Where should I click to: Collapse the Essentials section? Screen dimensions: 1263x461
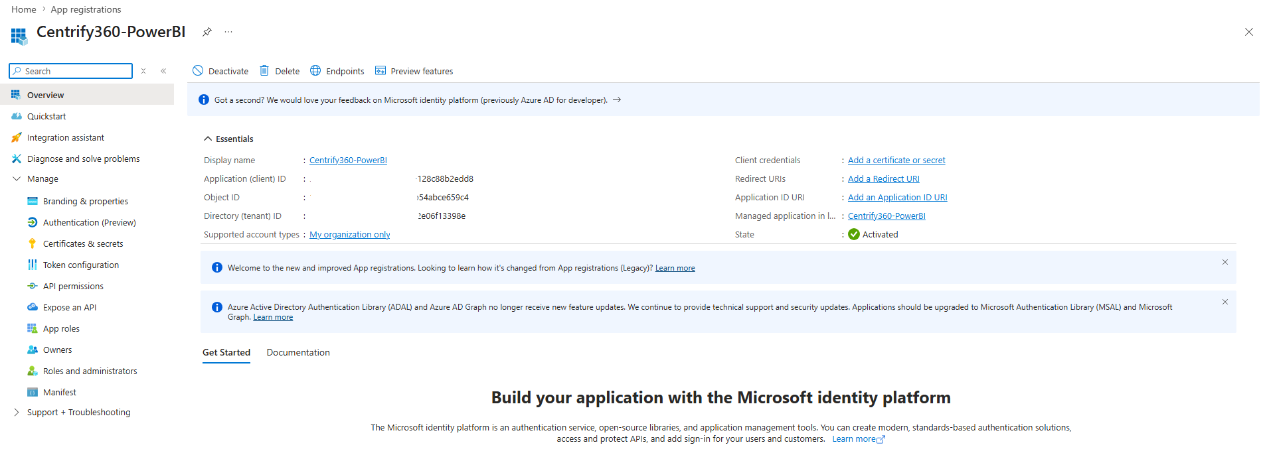[208, 139]
